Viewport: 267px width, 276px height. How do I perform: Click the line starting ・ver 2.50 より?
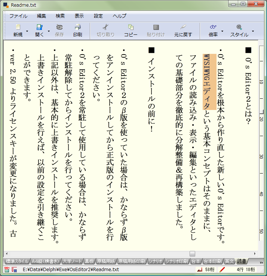tap(13, 143)
